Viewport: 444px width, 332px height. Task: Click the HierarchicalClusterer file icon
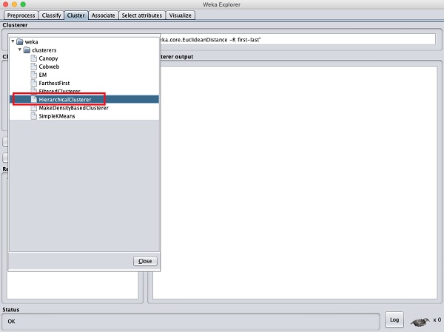click(34, 99)
